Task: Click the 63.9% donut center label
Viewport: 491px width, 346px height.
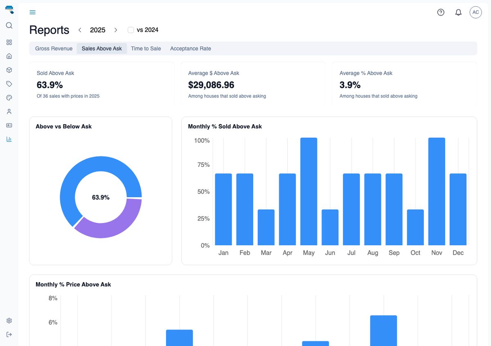Action: pyautogui.click(x=101, y=197)
